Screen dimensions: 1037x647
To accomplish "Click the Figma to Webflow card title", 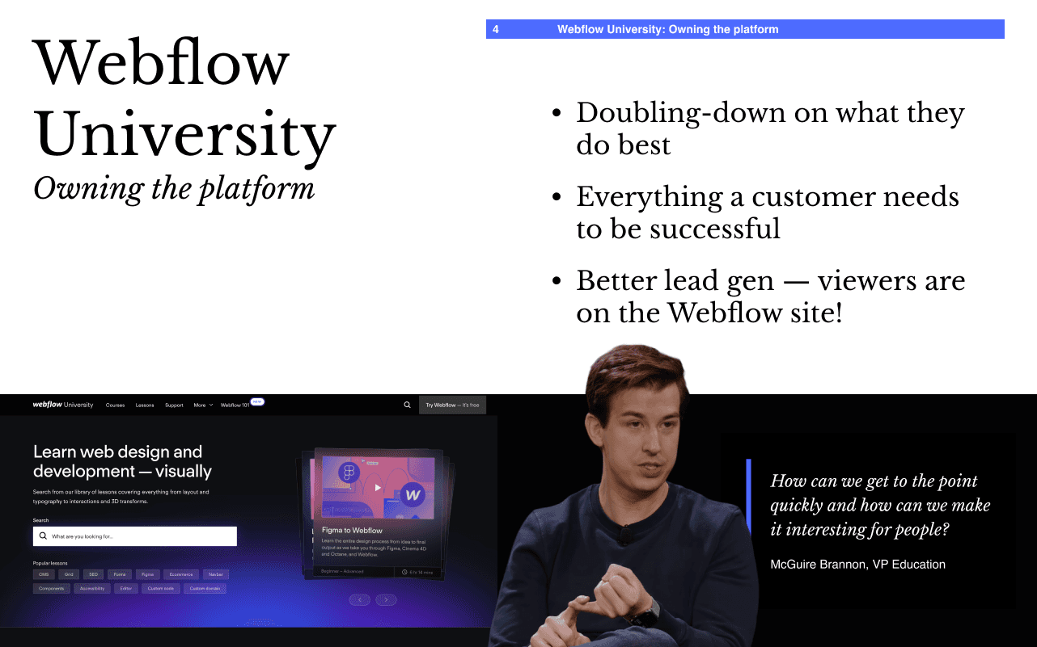I will (x=352, y=531).
